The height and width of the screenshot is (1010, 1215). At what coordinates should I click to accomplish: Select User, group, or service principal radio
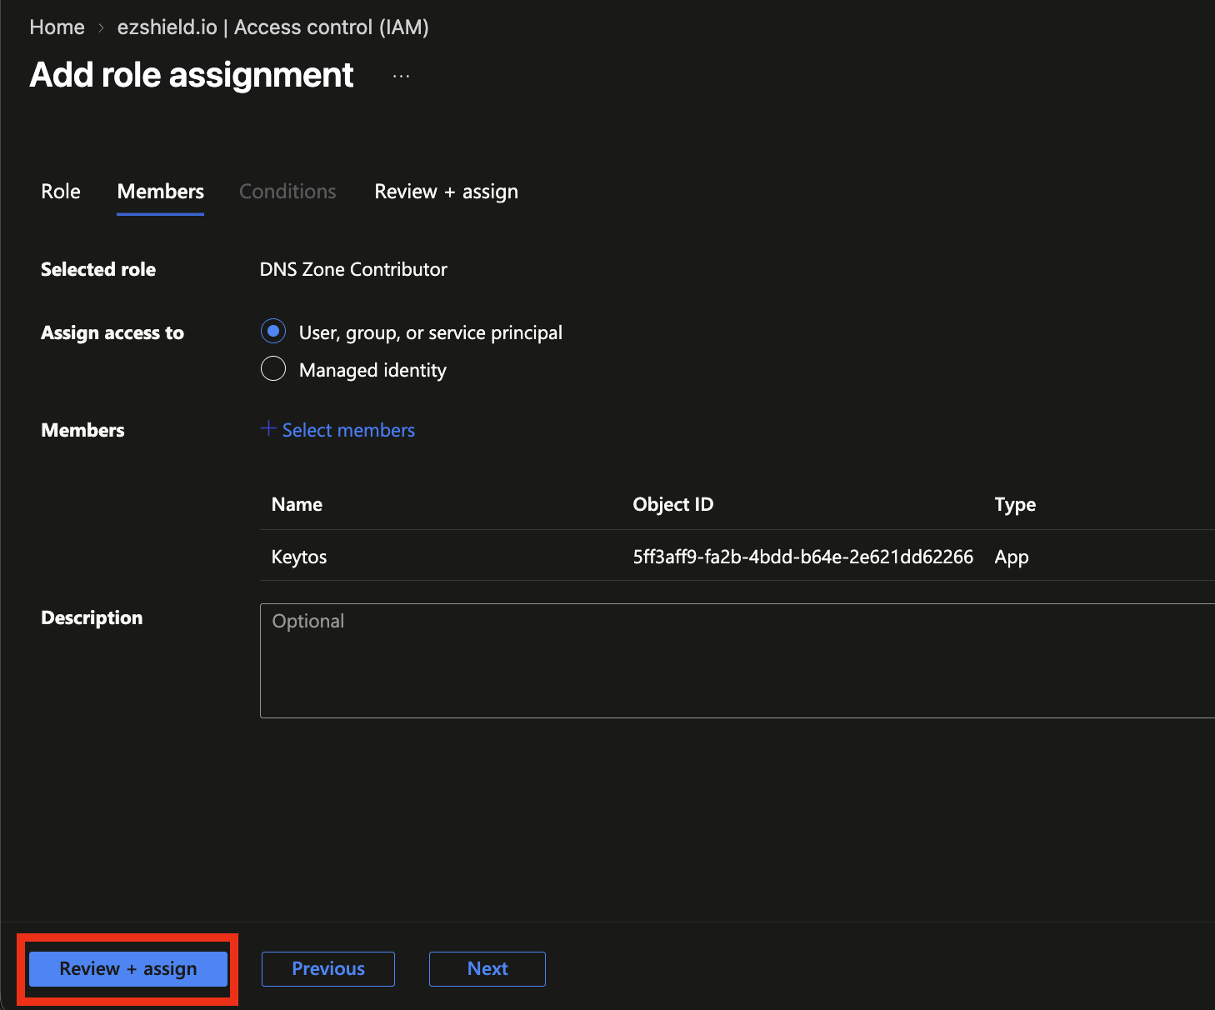tap(273, 331)
